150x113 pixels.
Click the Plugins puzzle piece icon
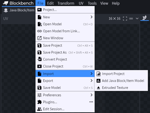39,102
